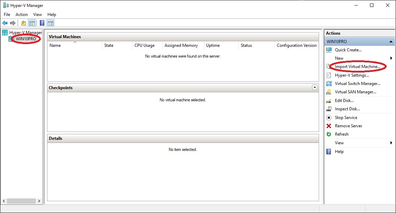Screen dimensions: 396x213
Task: Toggle the Show/Hide Console Tree toolbar icon
Action: 32,23
